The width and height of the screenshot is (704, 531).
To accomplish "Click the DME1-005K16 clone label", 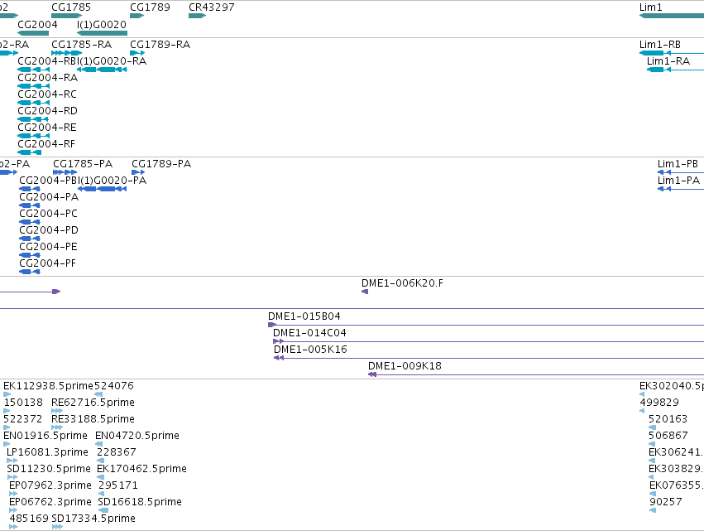I will [x=311, y=350].
